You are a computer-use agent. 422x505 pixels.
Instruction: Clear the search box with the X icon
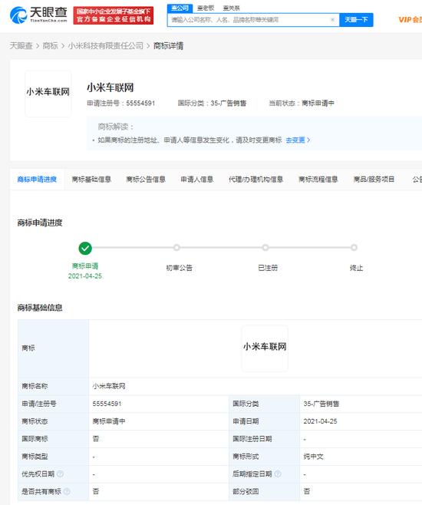pyautogui.click(x=332, y=20)
